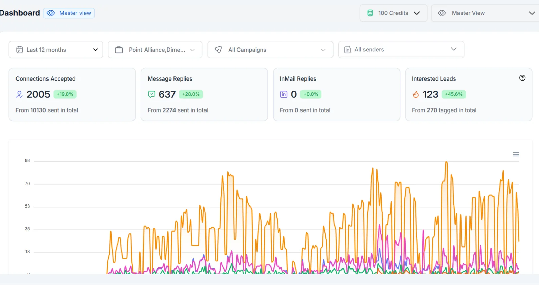539x285 pixels.
Task: Click 'From 270 tagged in total' text
Action: coord(444,110)
